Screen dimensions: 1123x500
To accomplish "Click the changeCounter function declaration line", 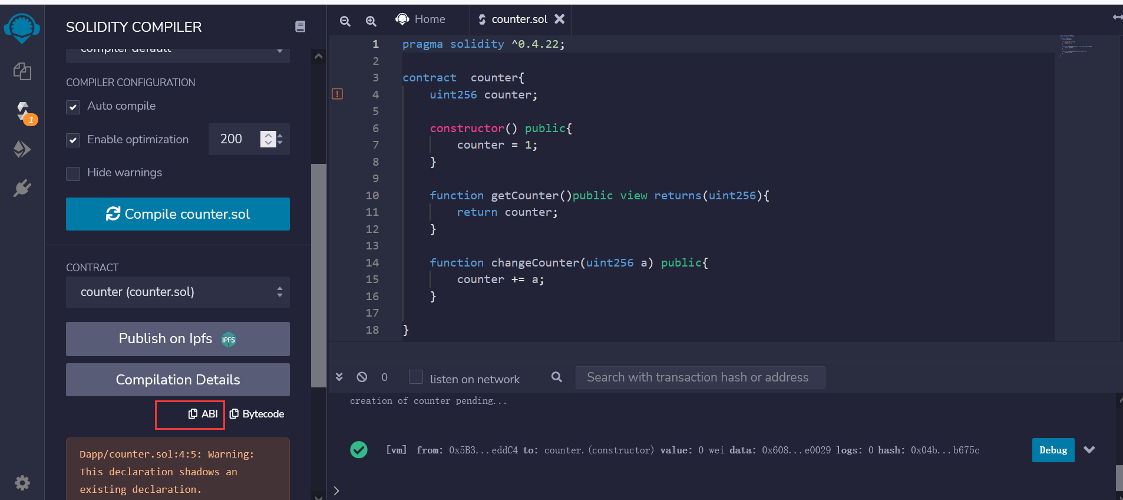I will pos(569,263).
